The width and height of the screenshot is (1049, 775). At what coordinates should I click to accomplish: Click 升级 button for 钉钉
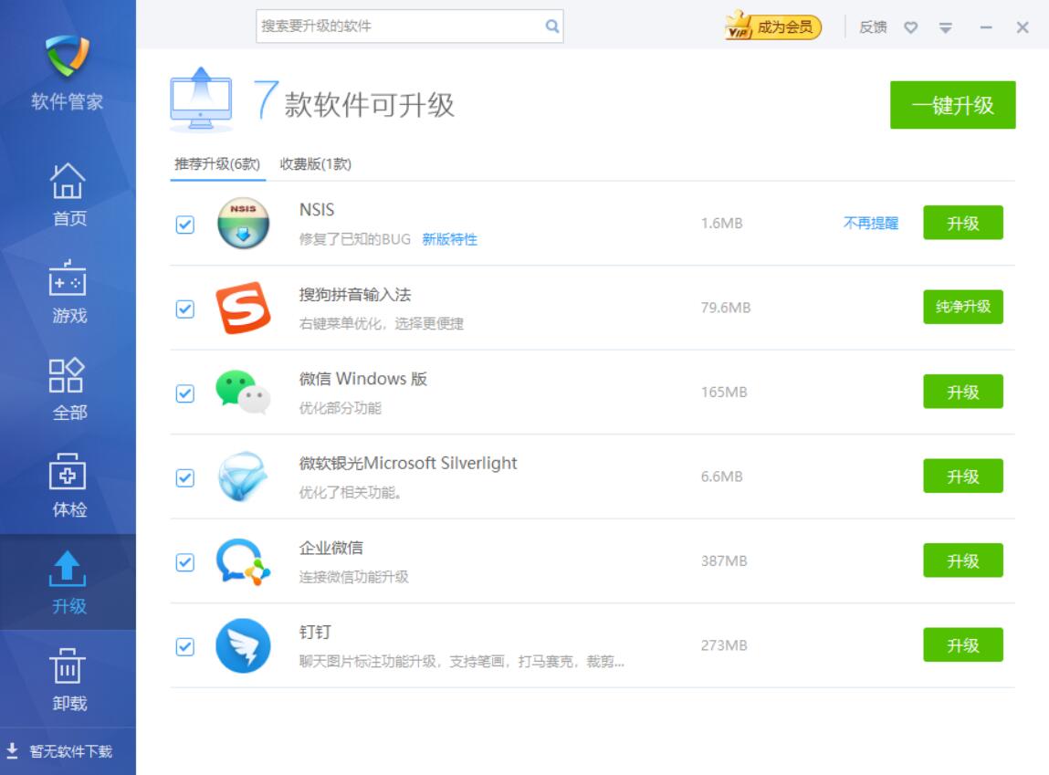pos(962,644)
